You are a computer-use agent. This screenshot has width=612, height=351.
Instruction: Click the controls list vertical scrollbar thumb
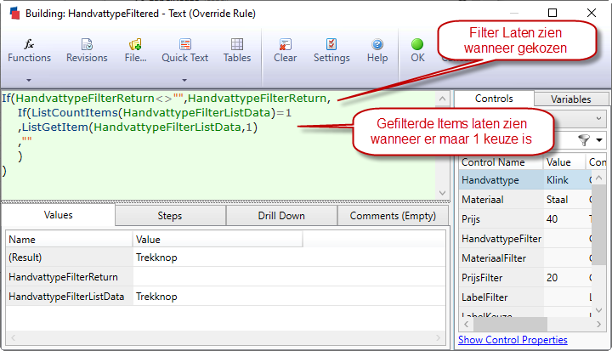(x=598, y=225)
